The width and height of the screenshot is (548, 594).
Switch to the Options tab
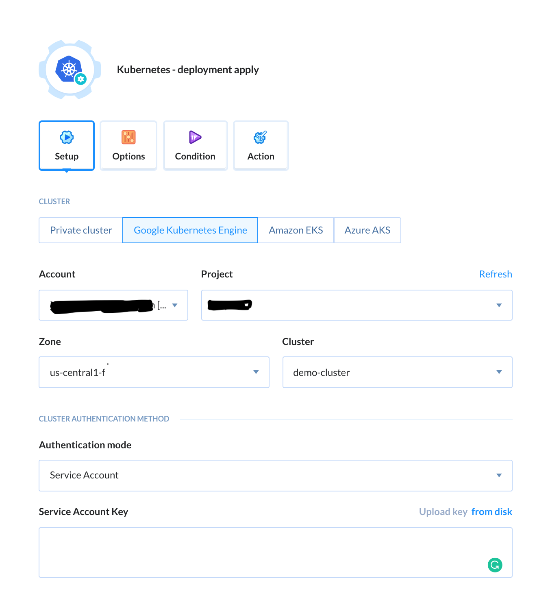click(128, 146)
